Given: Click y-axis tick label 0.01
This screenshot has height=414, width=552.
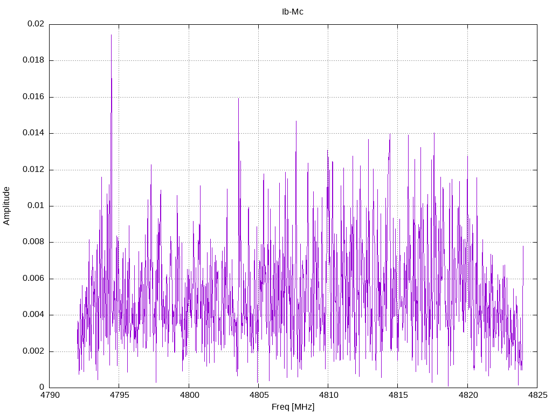Looking at the screenshot, I should pos(36,206).
